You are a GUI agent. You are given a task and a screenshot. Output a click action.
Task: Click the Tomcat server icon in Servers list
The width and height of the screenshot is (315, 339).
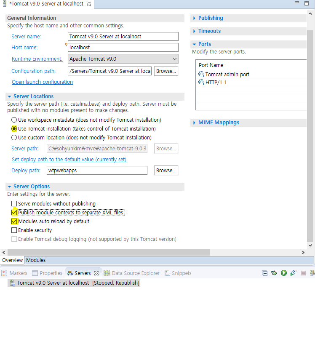12,283
